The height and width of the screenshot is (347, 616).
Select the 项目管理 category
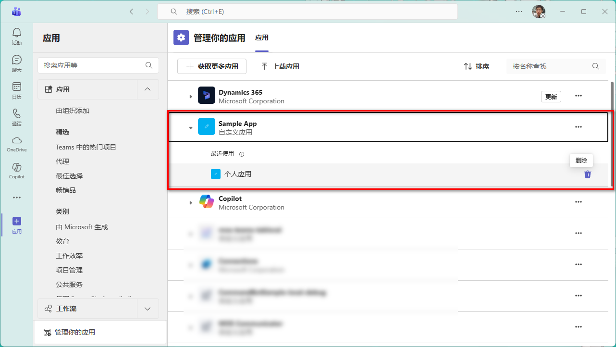(x=69, y=270)
